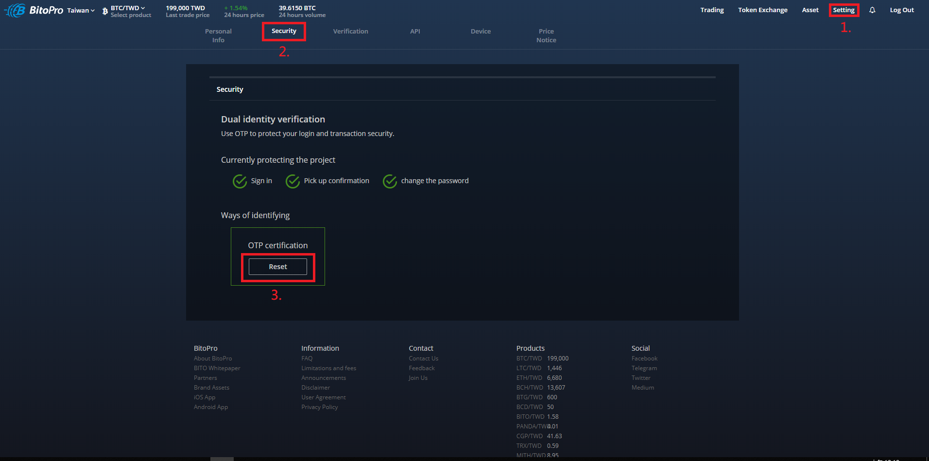Click the Bitcoin icon beside BTC/TWD
The image size is (929, 461).
tap(105, 11)
